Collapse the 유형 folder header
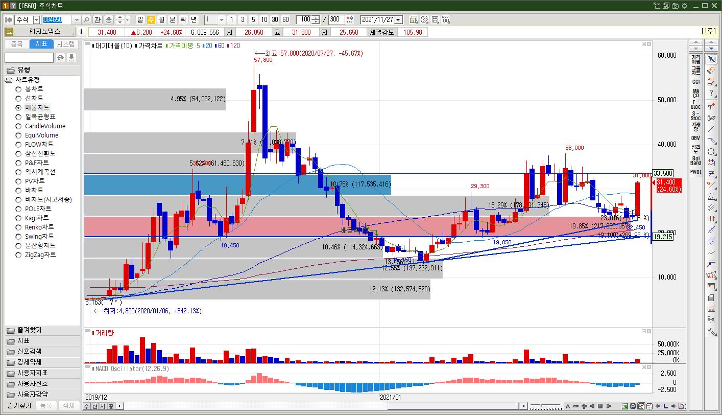 tap(42, 70)
